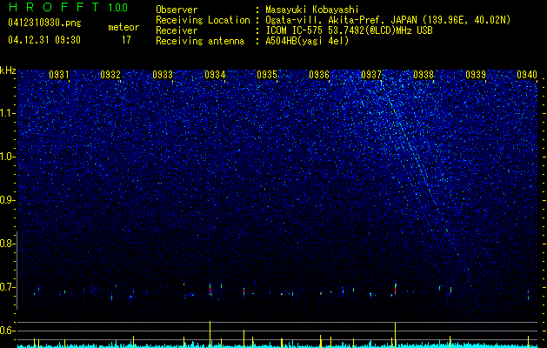Click the 0937 time marker

pyautogui.click(x=371, y=75)
